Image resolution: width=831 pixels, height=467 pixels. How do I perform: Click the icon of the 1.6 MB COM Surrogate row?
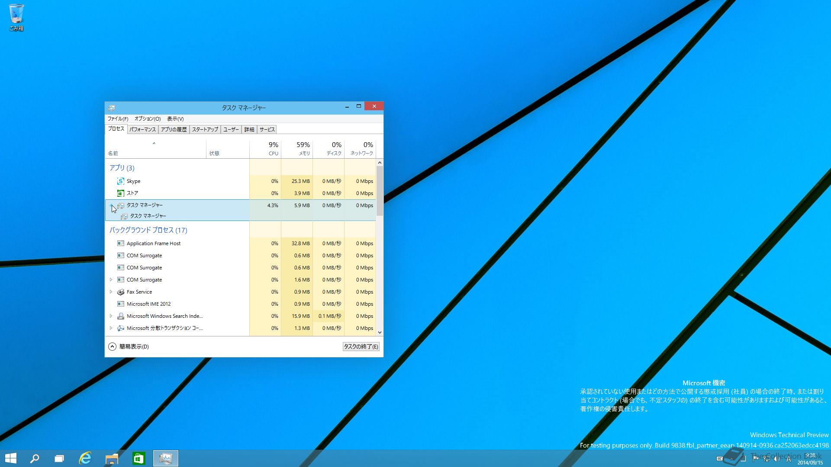pyautogui.click(x=121, y=280)
